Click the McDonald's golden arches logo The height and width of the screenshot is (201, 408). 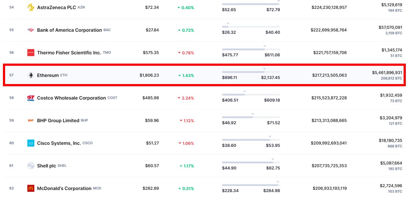click(x=31, y=189)
